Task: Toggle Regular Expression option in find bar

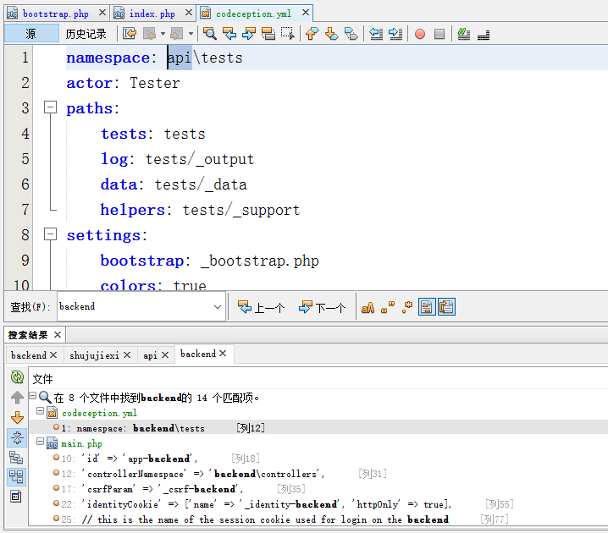Action: [x=407, y=307]
